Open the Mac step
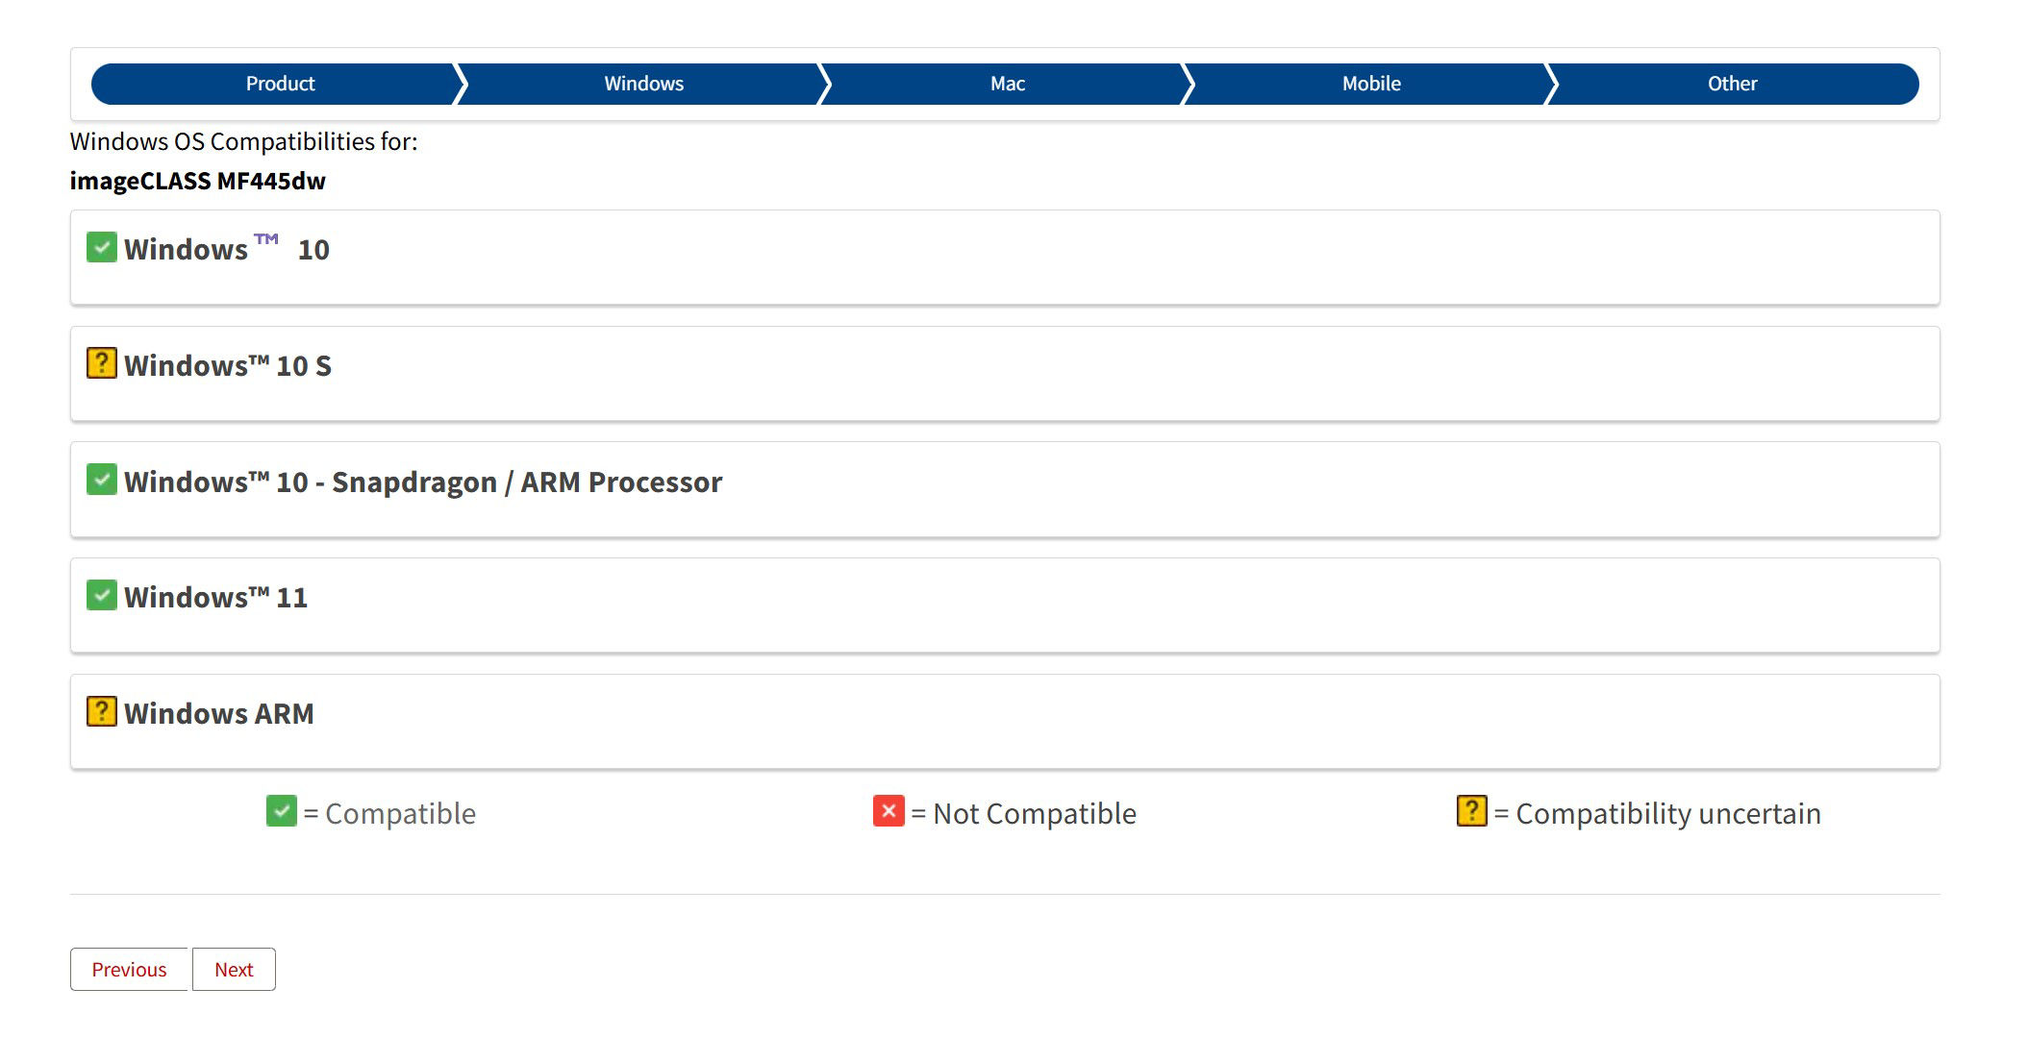Image resolution: width=2028 pixels, height=1038 pixels. [x=1007, y=84]
